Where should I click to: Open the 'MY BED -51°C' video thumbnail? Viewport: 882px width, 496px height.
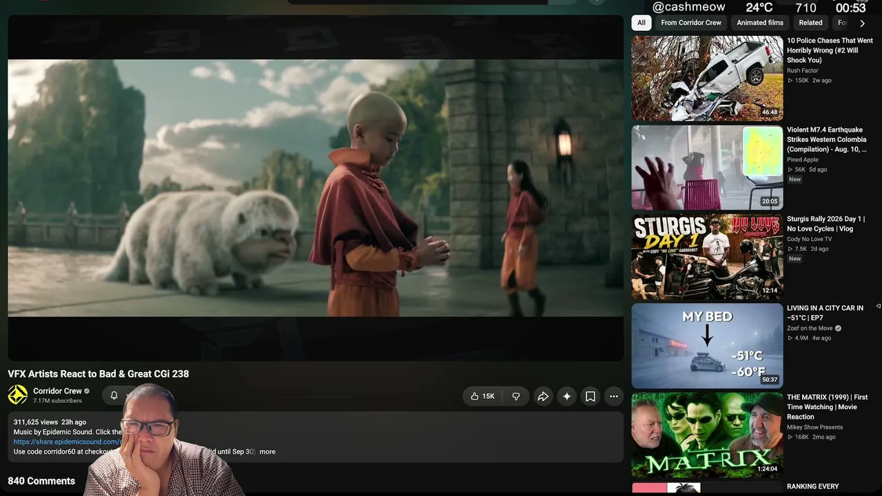coord(707,346)
